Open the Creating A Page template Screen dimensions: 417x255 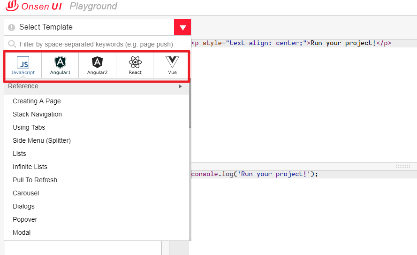pyautogui.click(x=37, y=101)
